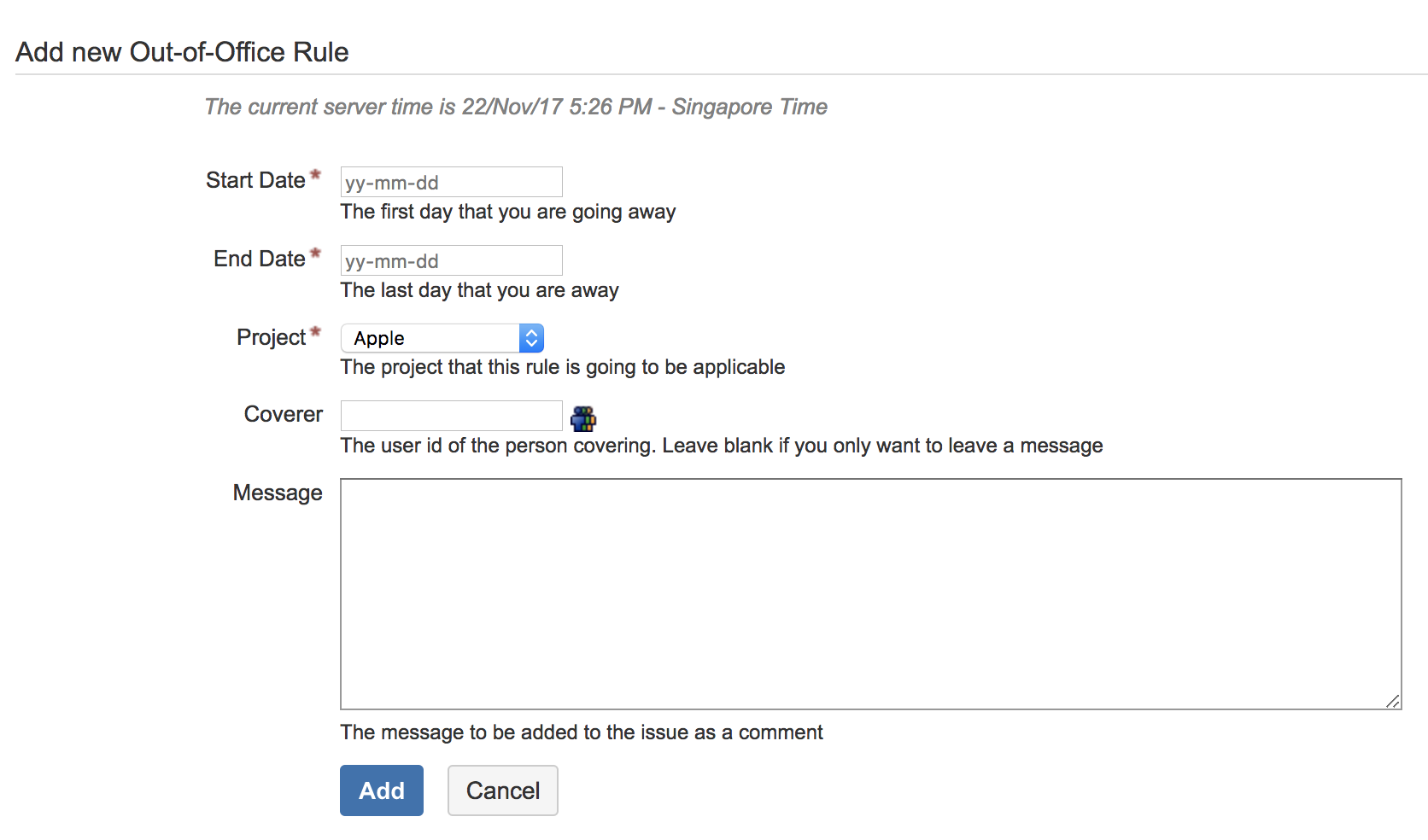Image resolution: width=1428 pixels, height=840 pixels.
Task: Click the End Date label
Action: click(260, 259)
